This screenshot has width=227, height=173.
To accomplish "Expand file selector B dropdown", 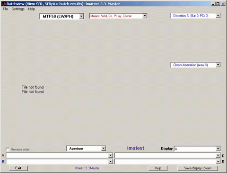I will [59, 161].
